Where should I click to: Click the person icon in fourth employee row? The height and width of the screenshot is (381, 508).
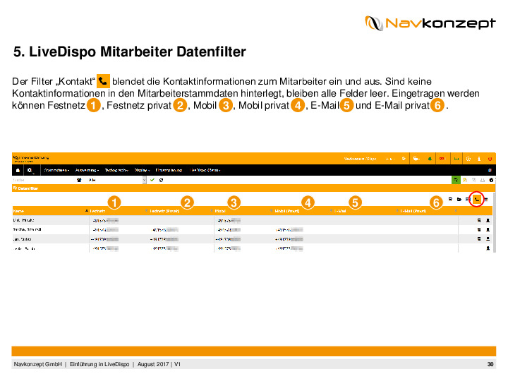click(x=488, y=248)
